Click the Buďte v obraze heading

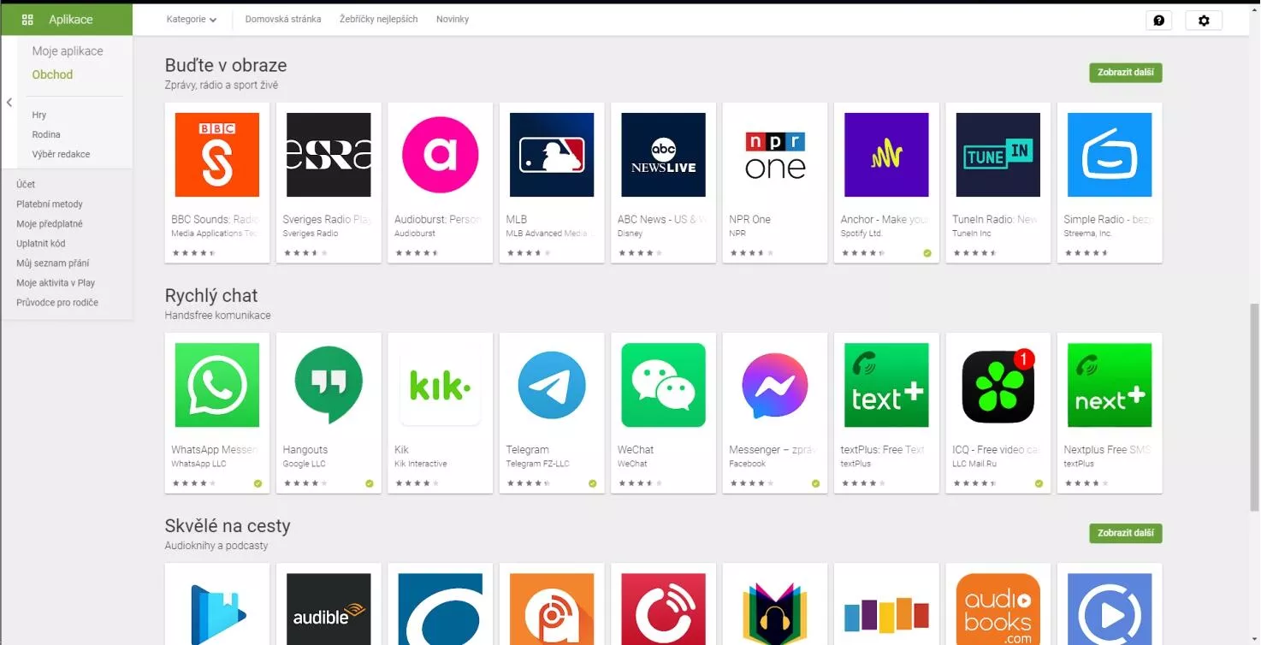226,65
